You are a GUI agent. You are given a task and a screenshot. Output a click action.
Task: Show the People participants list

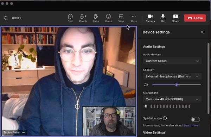[83, 18]
